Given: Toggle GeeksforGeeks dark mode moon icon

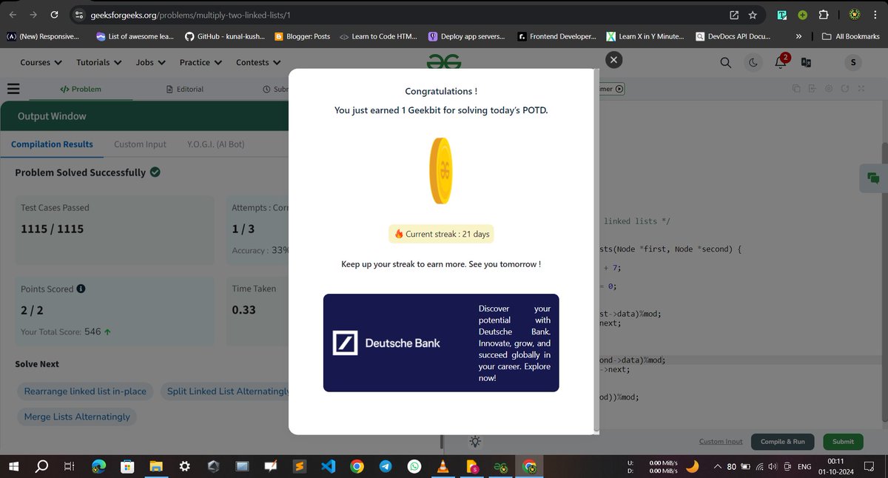Looking at the screenshot, I should coord(753,63).
